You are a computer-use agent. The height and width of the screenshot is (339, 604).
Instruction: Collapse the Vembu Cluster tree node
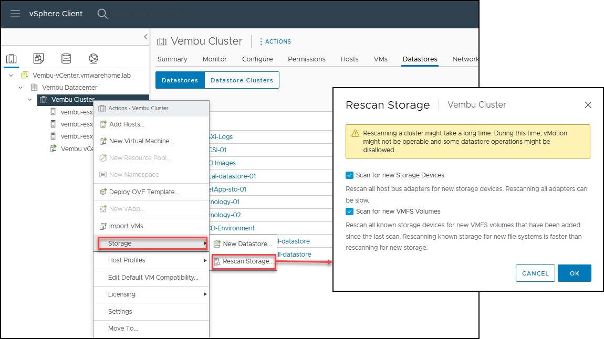30,100
